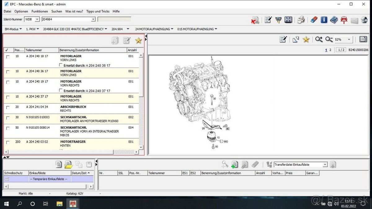
Task: Open the yellow folder icon for shopping lists
Action: click(x=69, y=165)
